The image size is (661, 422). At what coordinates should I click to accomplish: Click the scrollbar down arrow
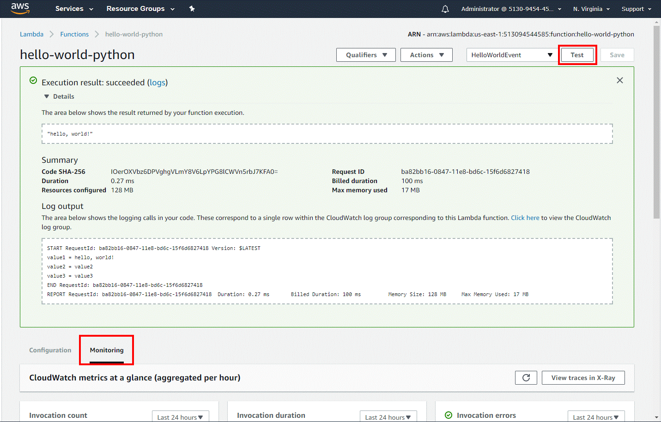tap(657, 417)
